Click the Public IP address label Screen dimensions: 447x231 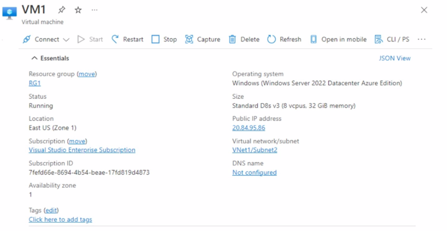257,119
